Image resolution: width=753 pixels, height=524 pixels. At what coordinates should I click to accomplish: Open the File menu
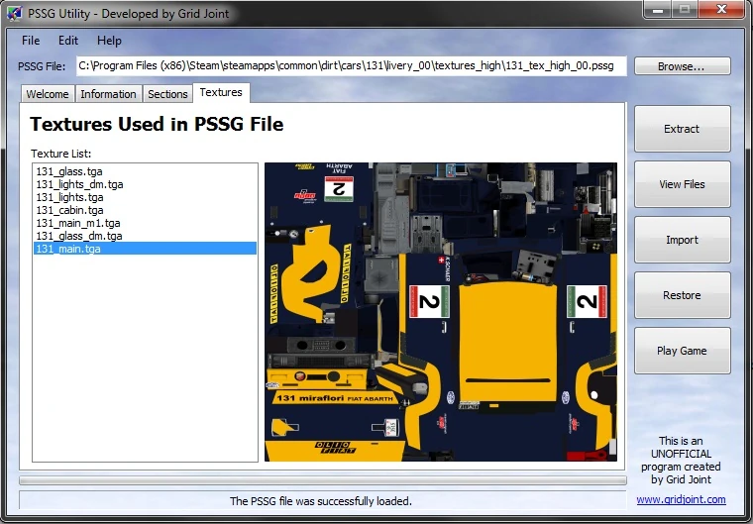click(x=31, y=41)
